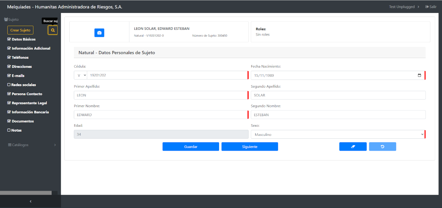The width and height of the screenshot is (442, 208).
Task: Click the eraser clear form button
Action: click(353, 146)
